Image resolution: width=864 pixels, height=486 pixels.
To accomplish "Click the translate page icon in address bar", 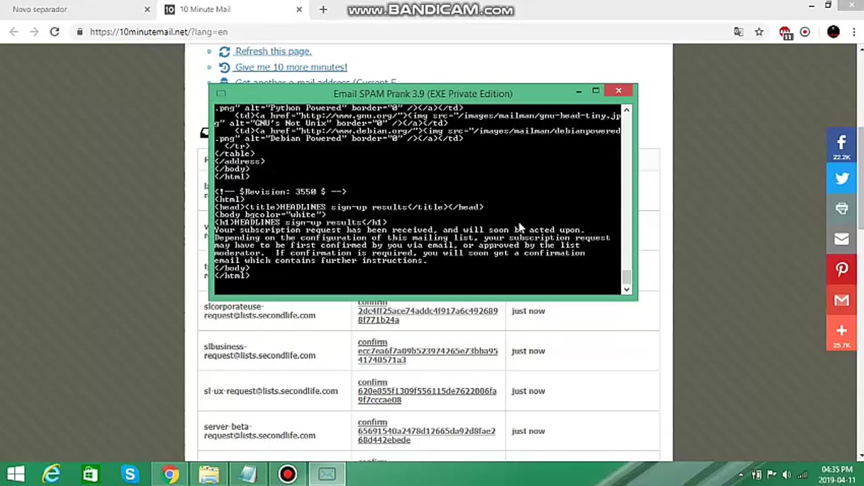I will pyautogui.click(x=738, y=32).
